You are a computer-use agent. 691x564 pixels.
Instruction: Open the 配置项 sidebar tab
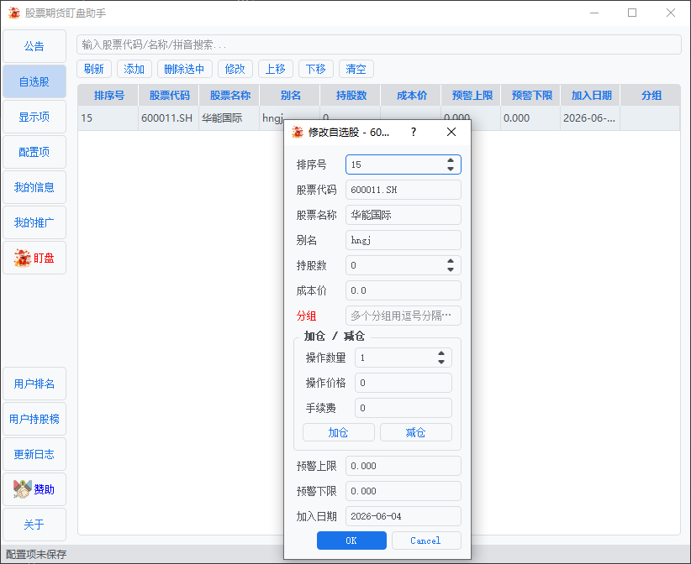34,152
